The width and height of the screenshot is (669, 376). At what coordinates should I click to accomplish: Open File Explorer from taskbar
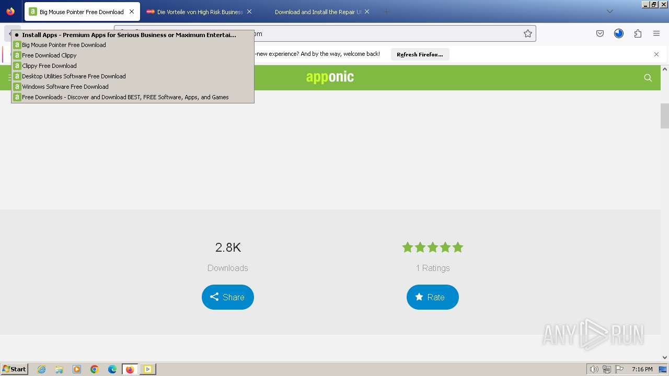pyautogui.click(x=59, y=369)
